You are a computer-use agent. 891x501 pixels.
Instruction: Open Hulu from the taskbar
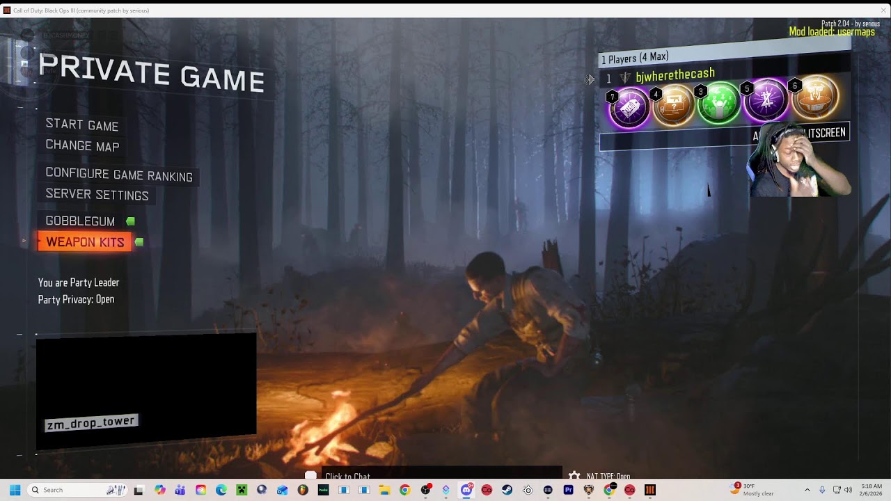[x=323, y=490]
